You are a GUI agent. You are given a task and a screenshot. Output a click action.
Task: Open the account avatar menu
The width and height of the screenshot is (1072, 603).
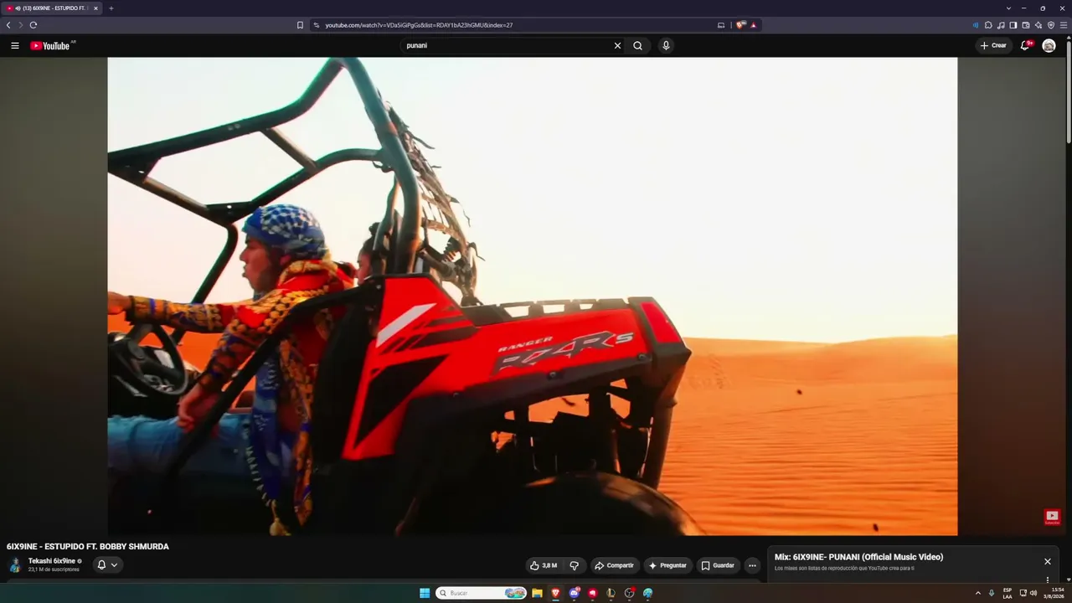click(1049, 46)
